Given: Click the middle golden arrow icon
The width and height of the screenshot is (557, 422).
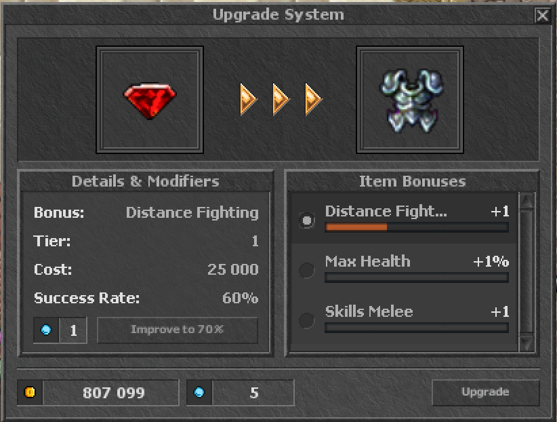Looking at the screenshot, I should pos(281,100).
